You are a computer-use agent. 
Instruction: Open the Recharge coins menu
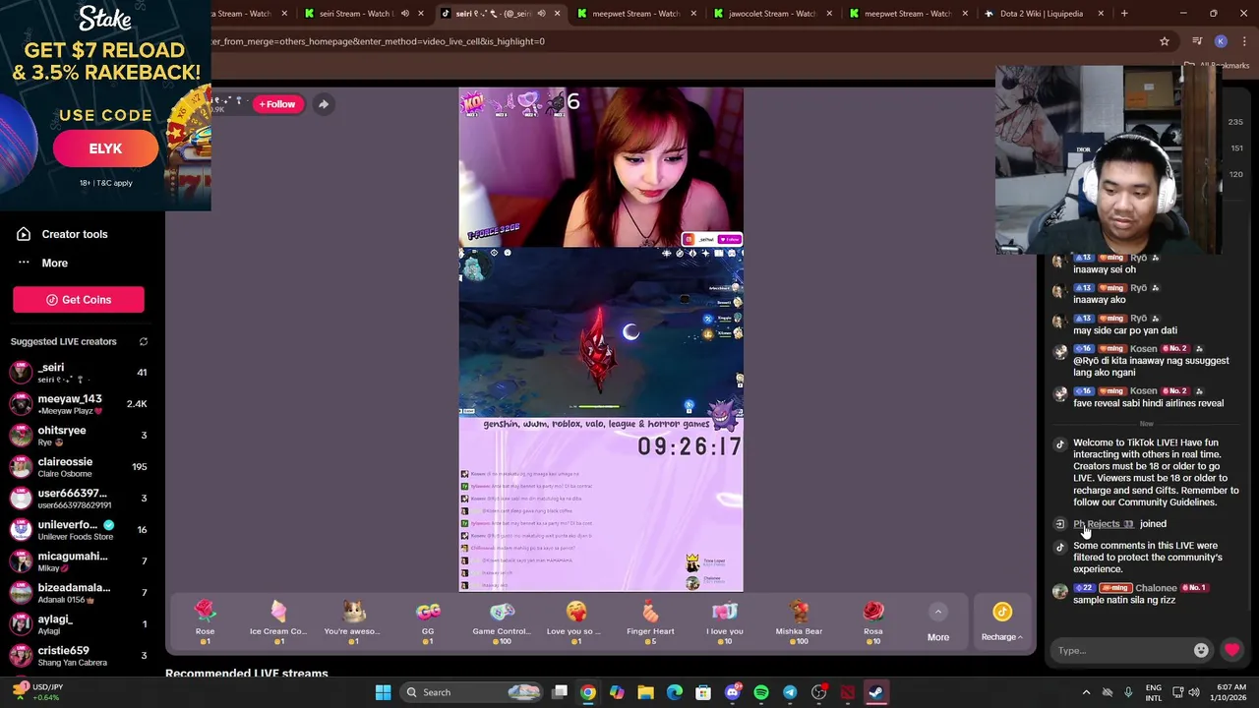click(x=1001, y=622)
